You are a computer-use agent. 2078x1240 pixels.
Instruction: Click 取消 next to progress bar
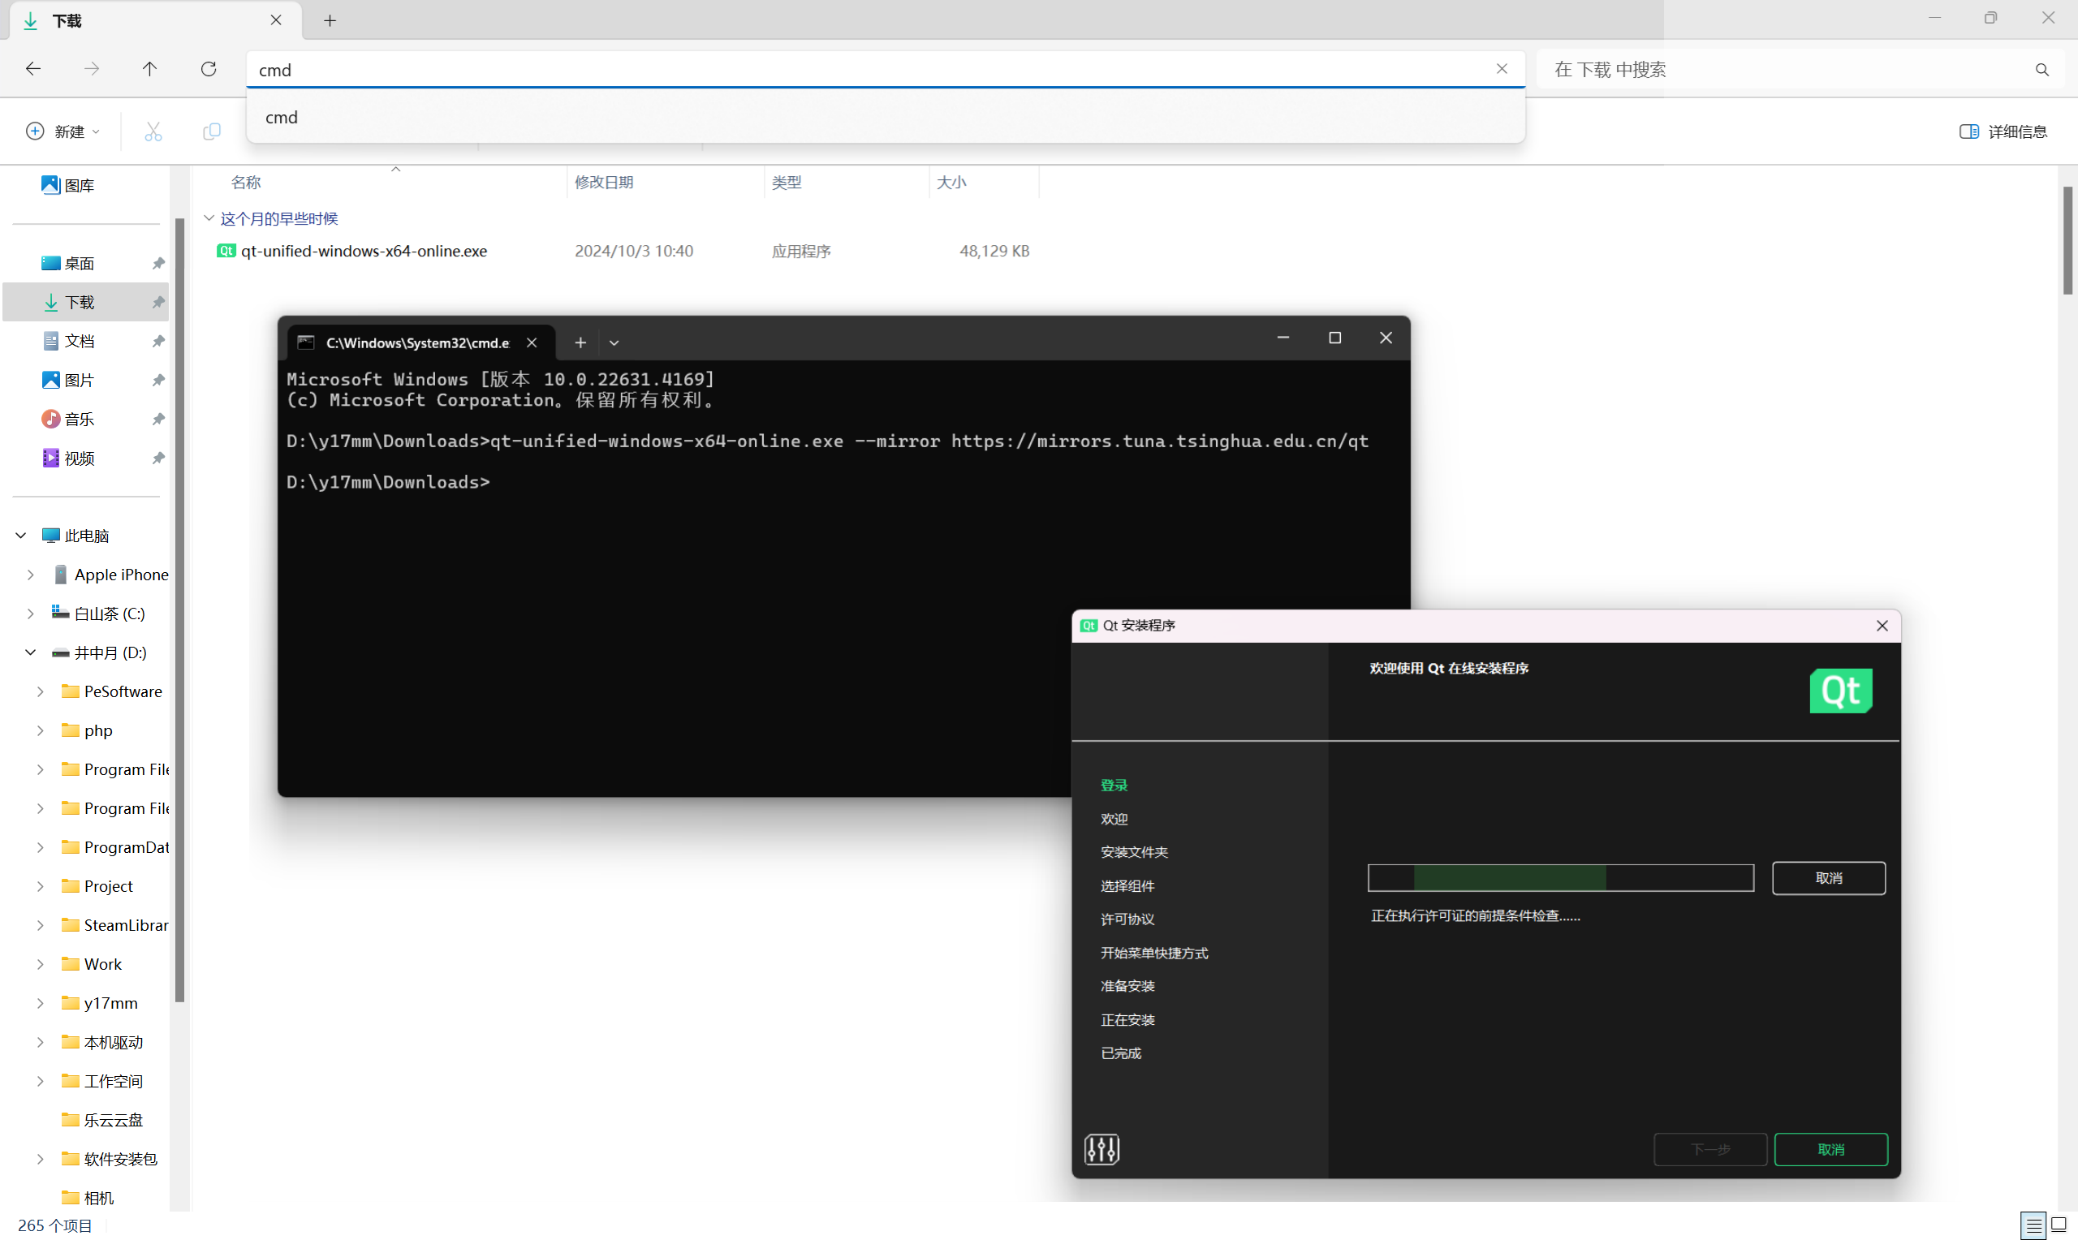coord(1828,878)
